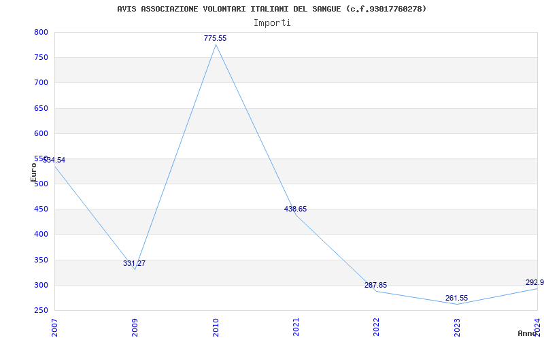
Task: Select the 438.65 data label
Action: [x=295, y=209]
